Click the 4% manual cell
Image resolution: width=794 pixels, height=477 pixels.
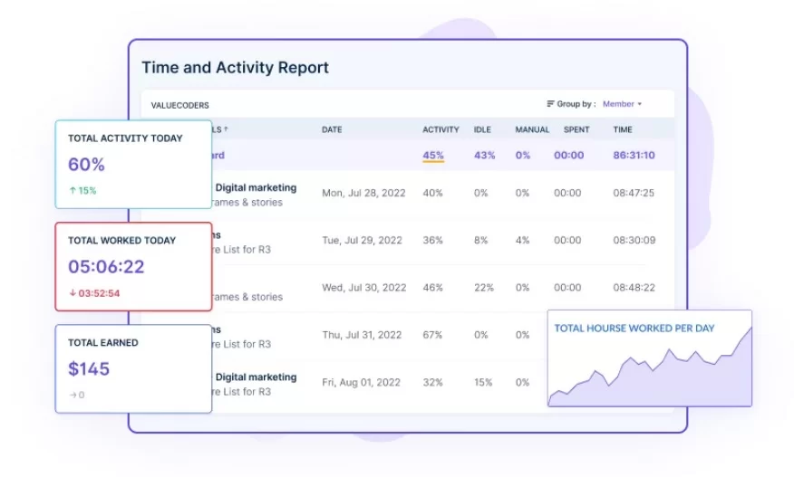pos(522,240)
